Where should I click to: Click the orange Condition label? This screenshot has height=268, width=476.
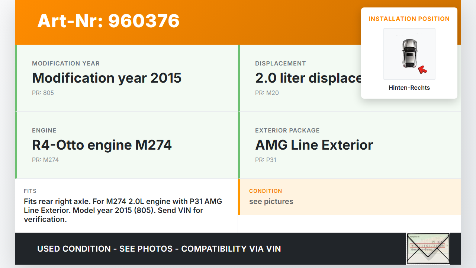[266, 191]
